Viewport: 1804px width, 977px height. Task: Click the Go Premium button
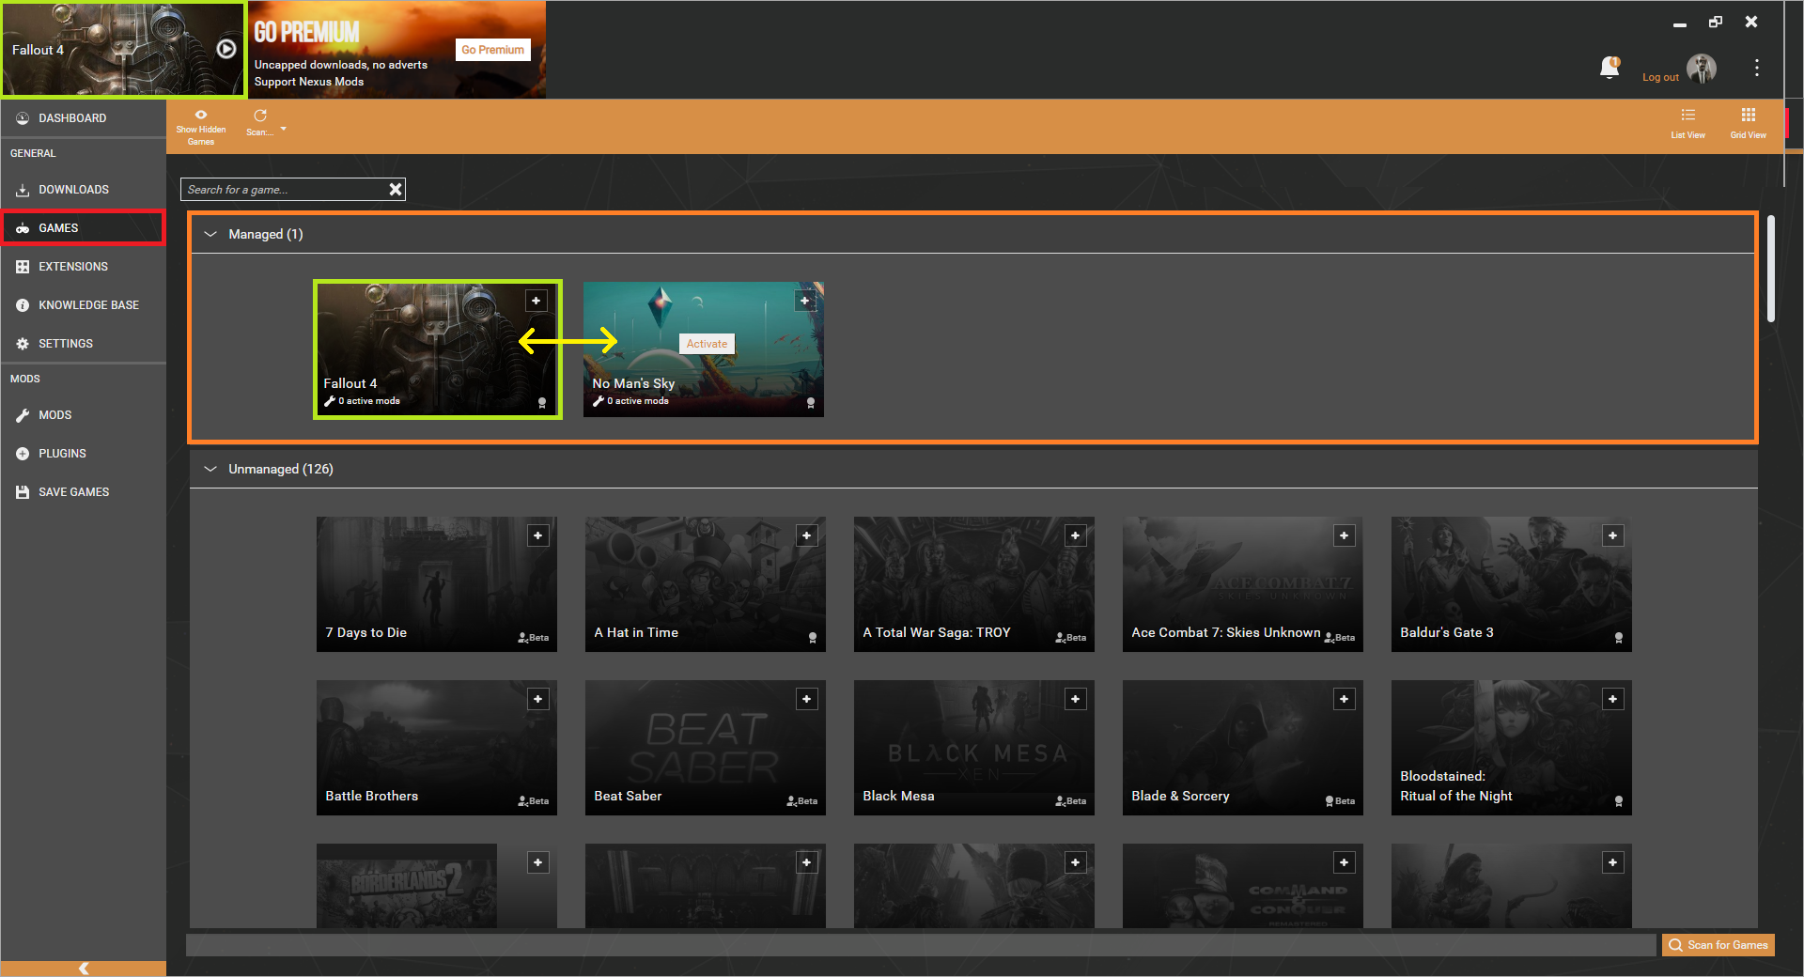tap(492, 50)
